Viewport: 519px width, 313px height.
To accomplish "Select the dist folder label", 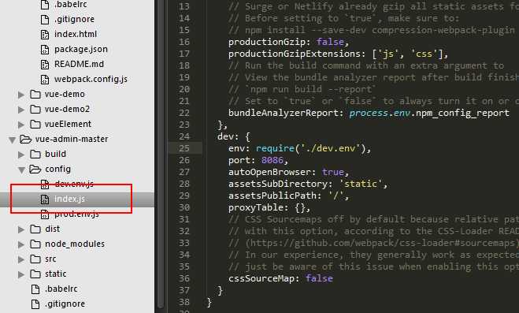I will pyautogui.click(x=52, y=229).
